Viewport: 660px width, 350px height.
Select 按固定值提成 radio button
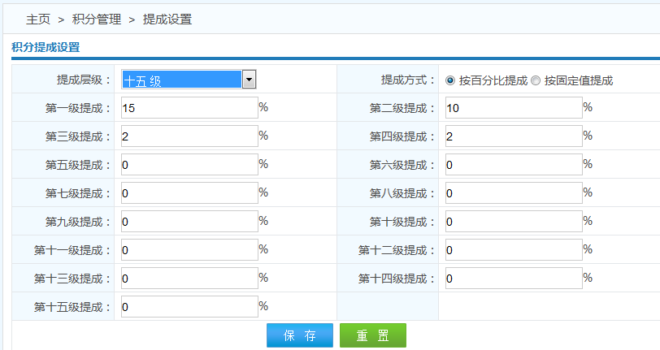click(x=536, y=80)
